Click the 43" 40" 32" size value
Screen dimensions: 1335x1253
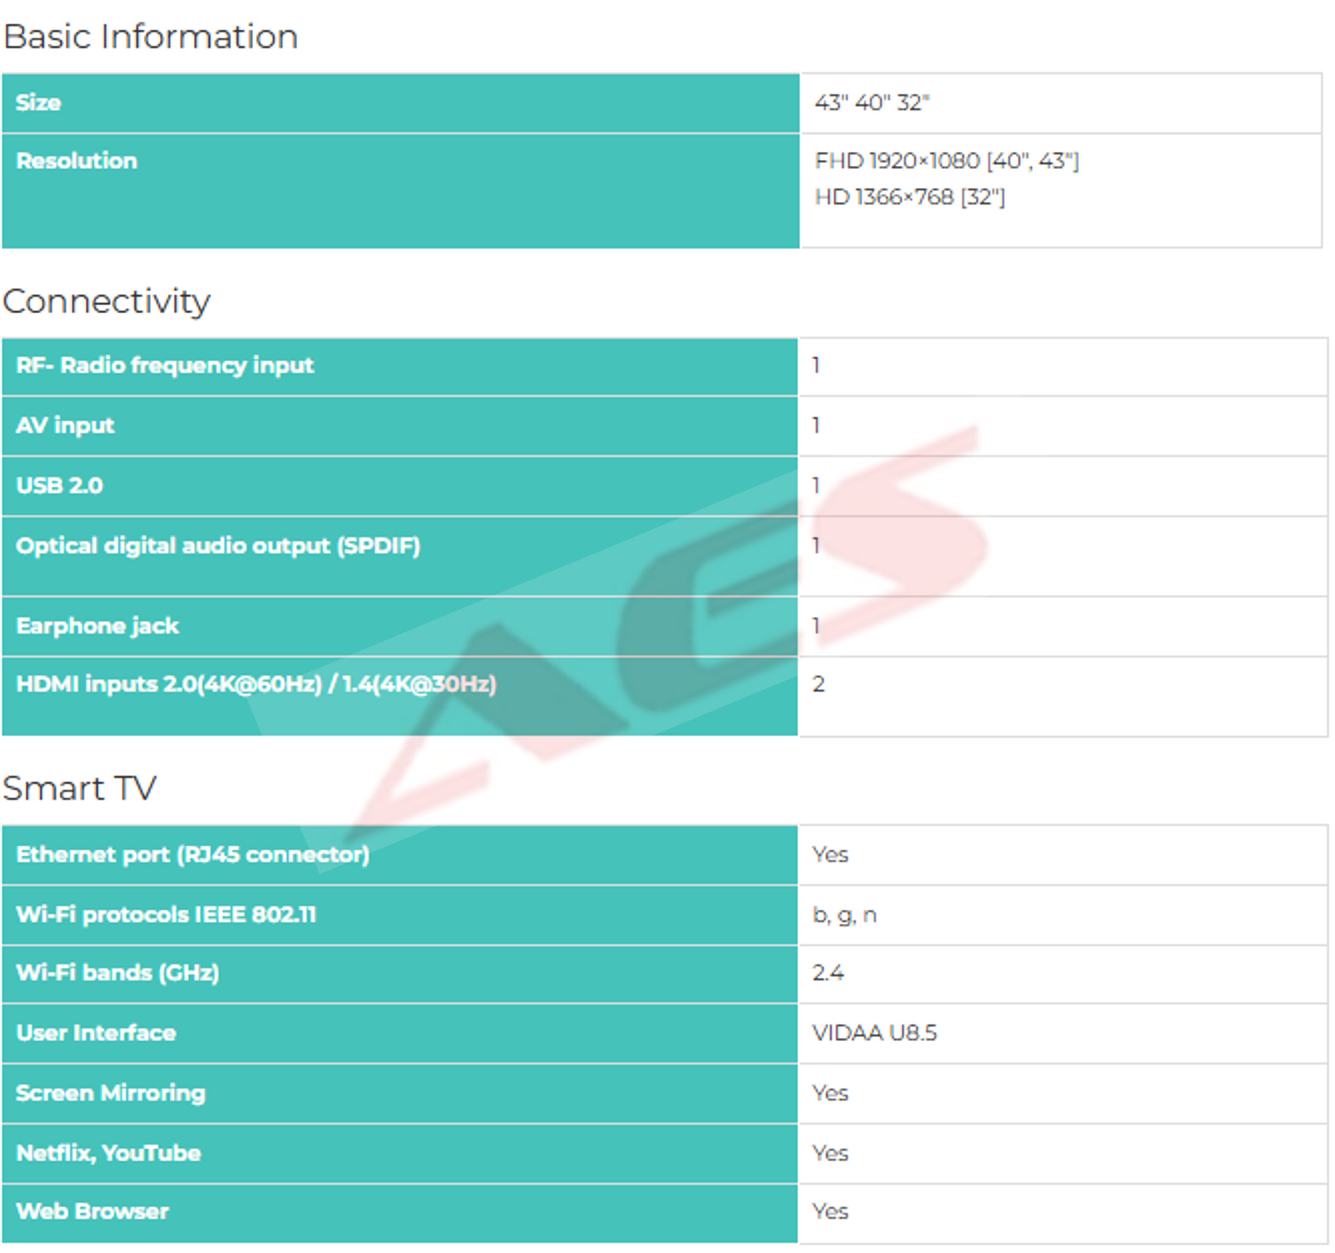pyautogui.click(x=872, y=103)
